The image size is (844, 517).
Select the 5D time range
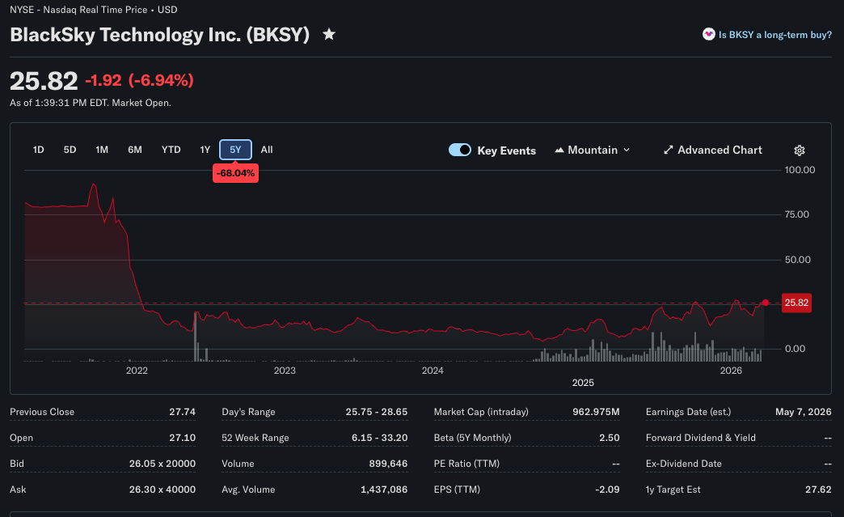(70, 150)
